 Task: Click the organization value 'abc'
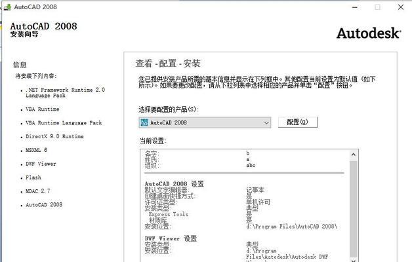(251, 165)
